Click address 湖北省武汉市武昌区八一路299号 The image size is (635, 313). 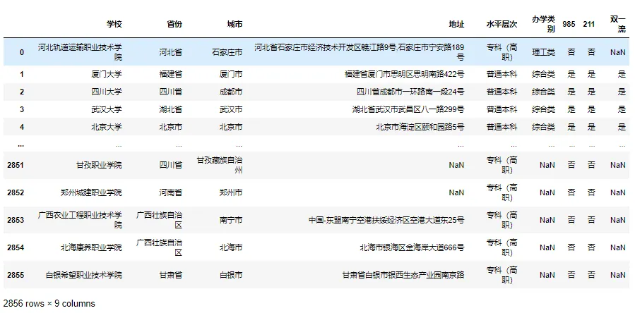click(409, 109)
